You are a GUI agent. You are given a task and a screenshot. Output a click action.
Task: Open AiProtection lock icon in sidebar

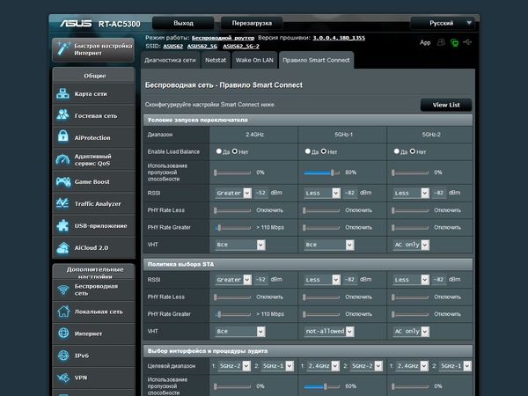[x=64, y=137]
